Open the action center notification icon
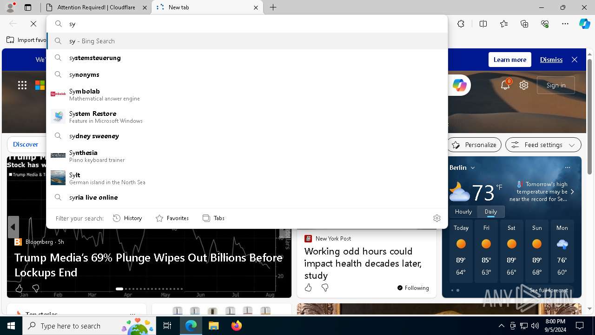 [x=580, y=326]
